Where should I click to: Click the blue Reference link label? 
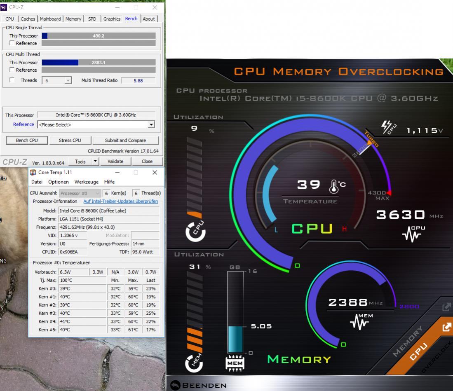[23, 124]
